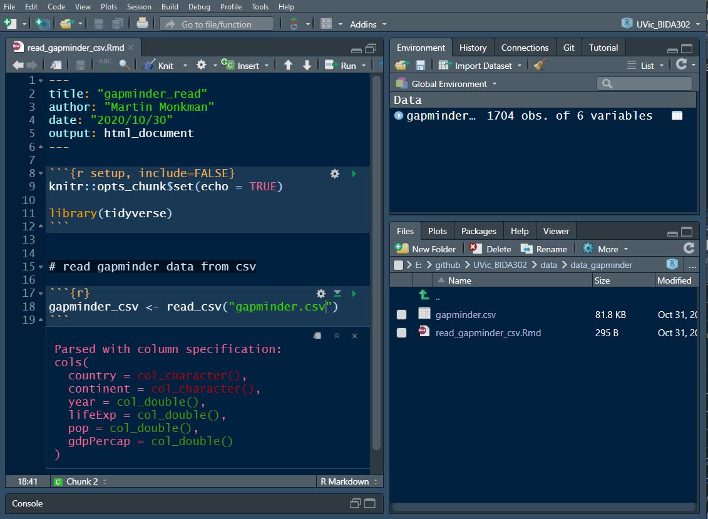The image size is (708, 519).
Task: Click the environment search field
Action: (645, 83)
